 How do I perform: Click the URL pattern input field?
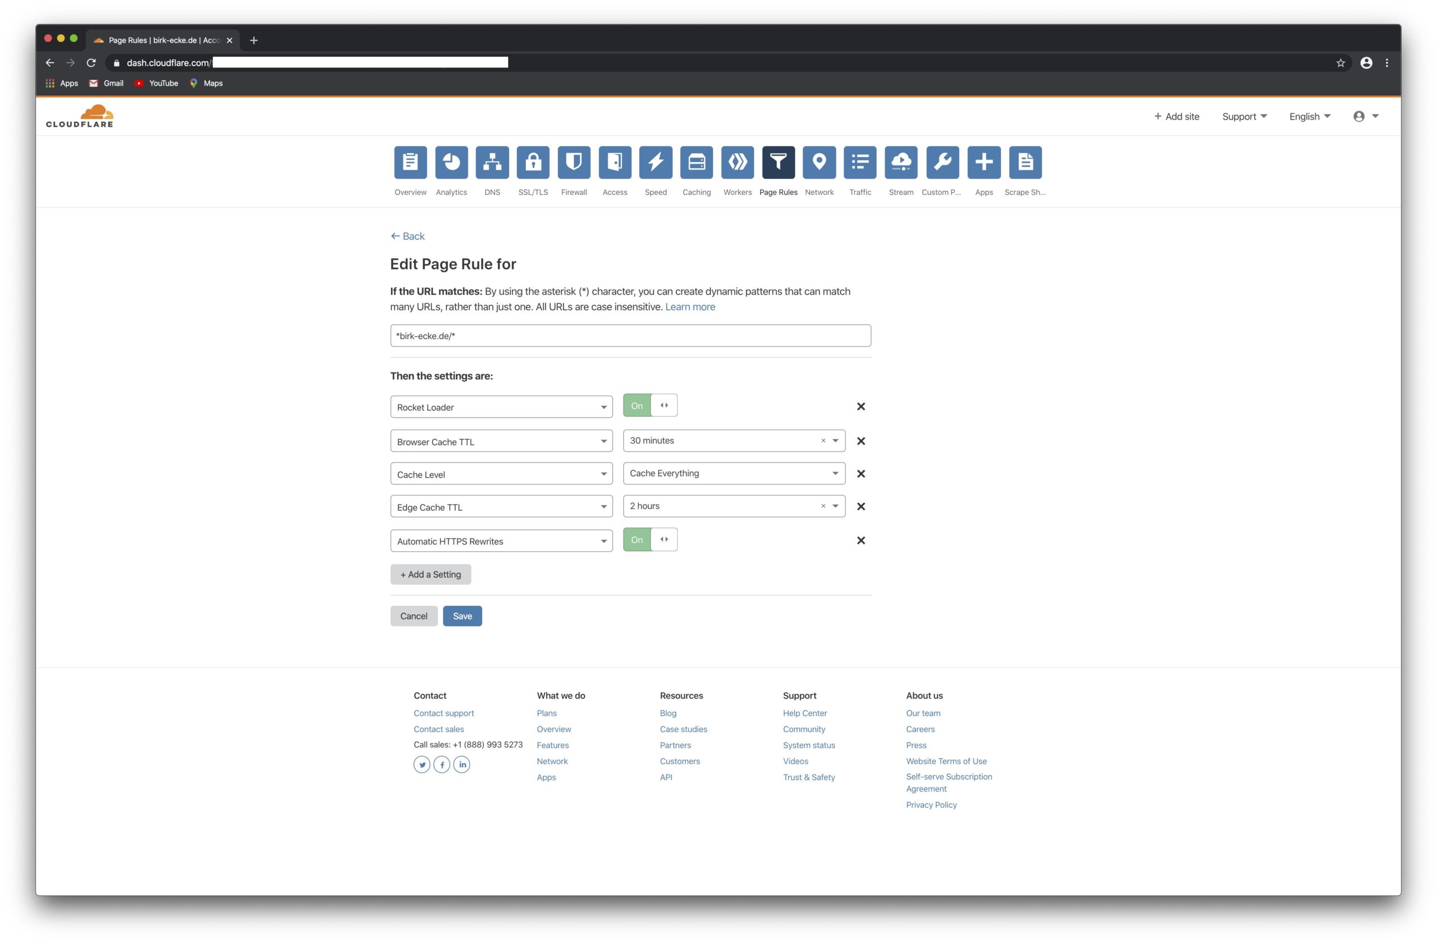(x=630, y=336)
